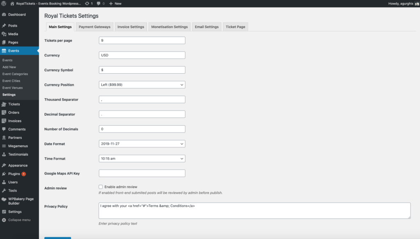Open the Currency Position dropdown

pyautogui.click(x=142, y=85)
